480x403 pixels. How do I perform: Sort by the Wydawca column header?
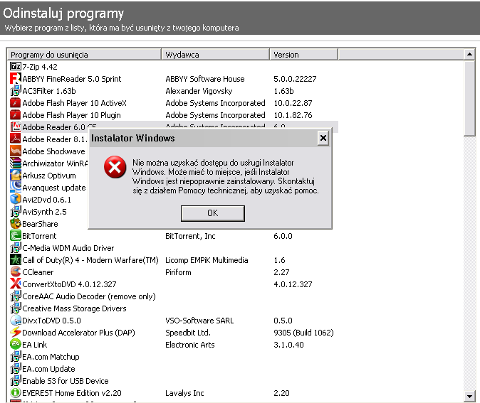tap(216, 55)
